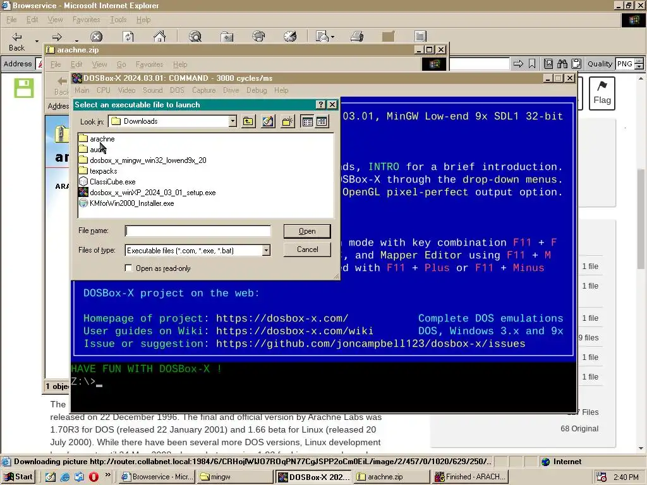Expand the Look in Downloads dropdown
Viewport: 647px width, 485px height.
coord(233,121)
